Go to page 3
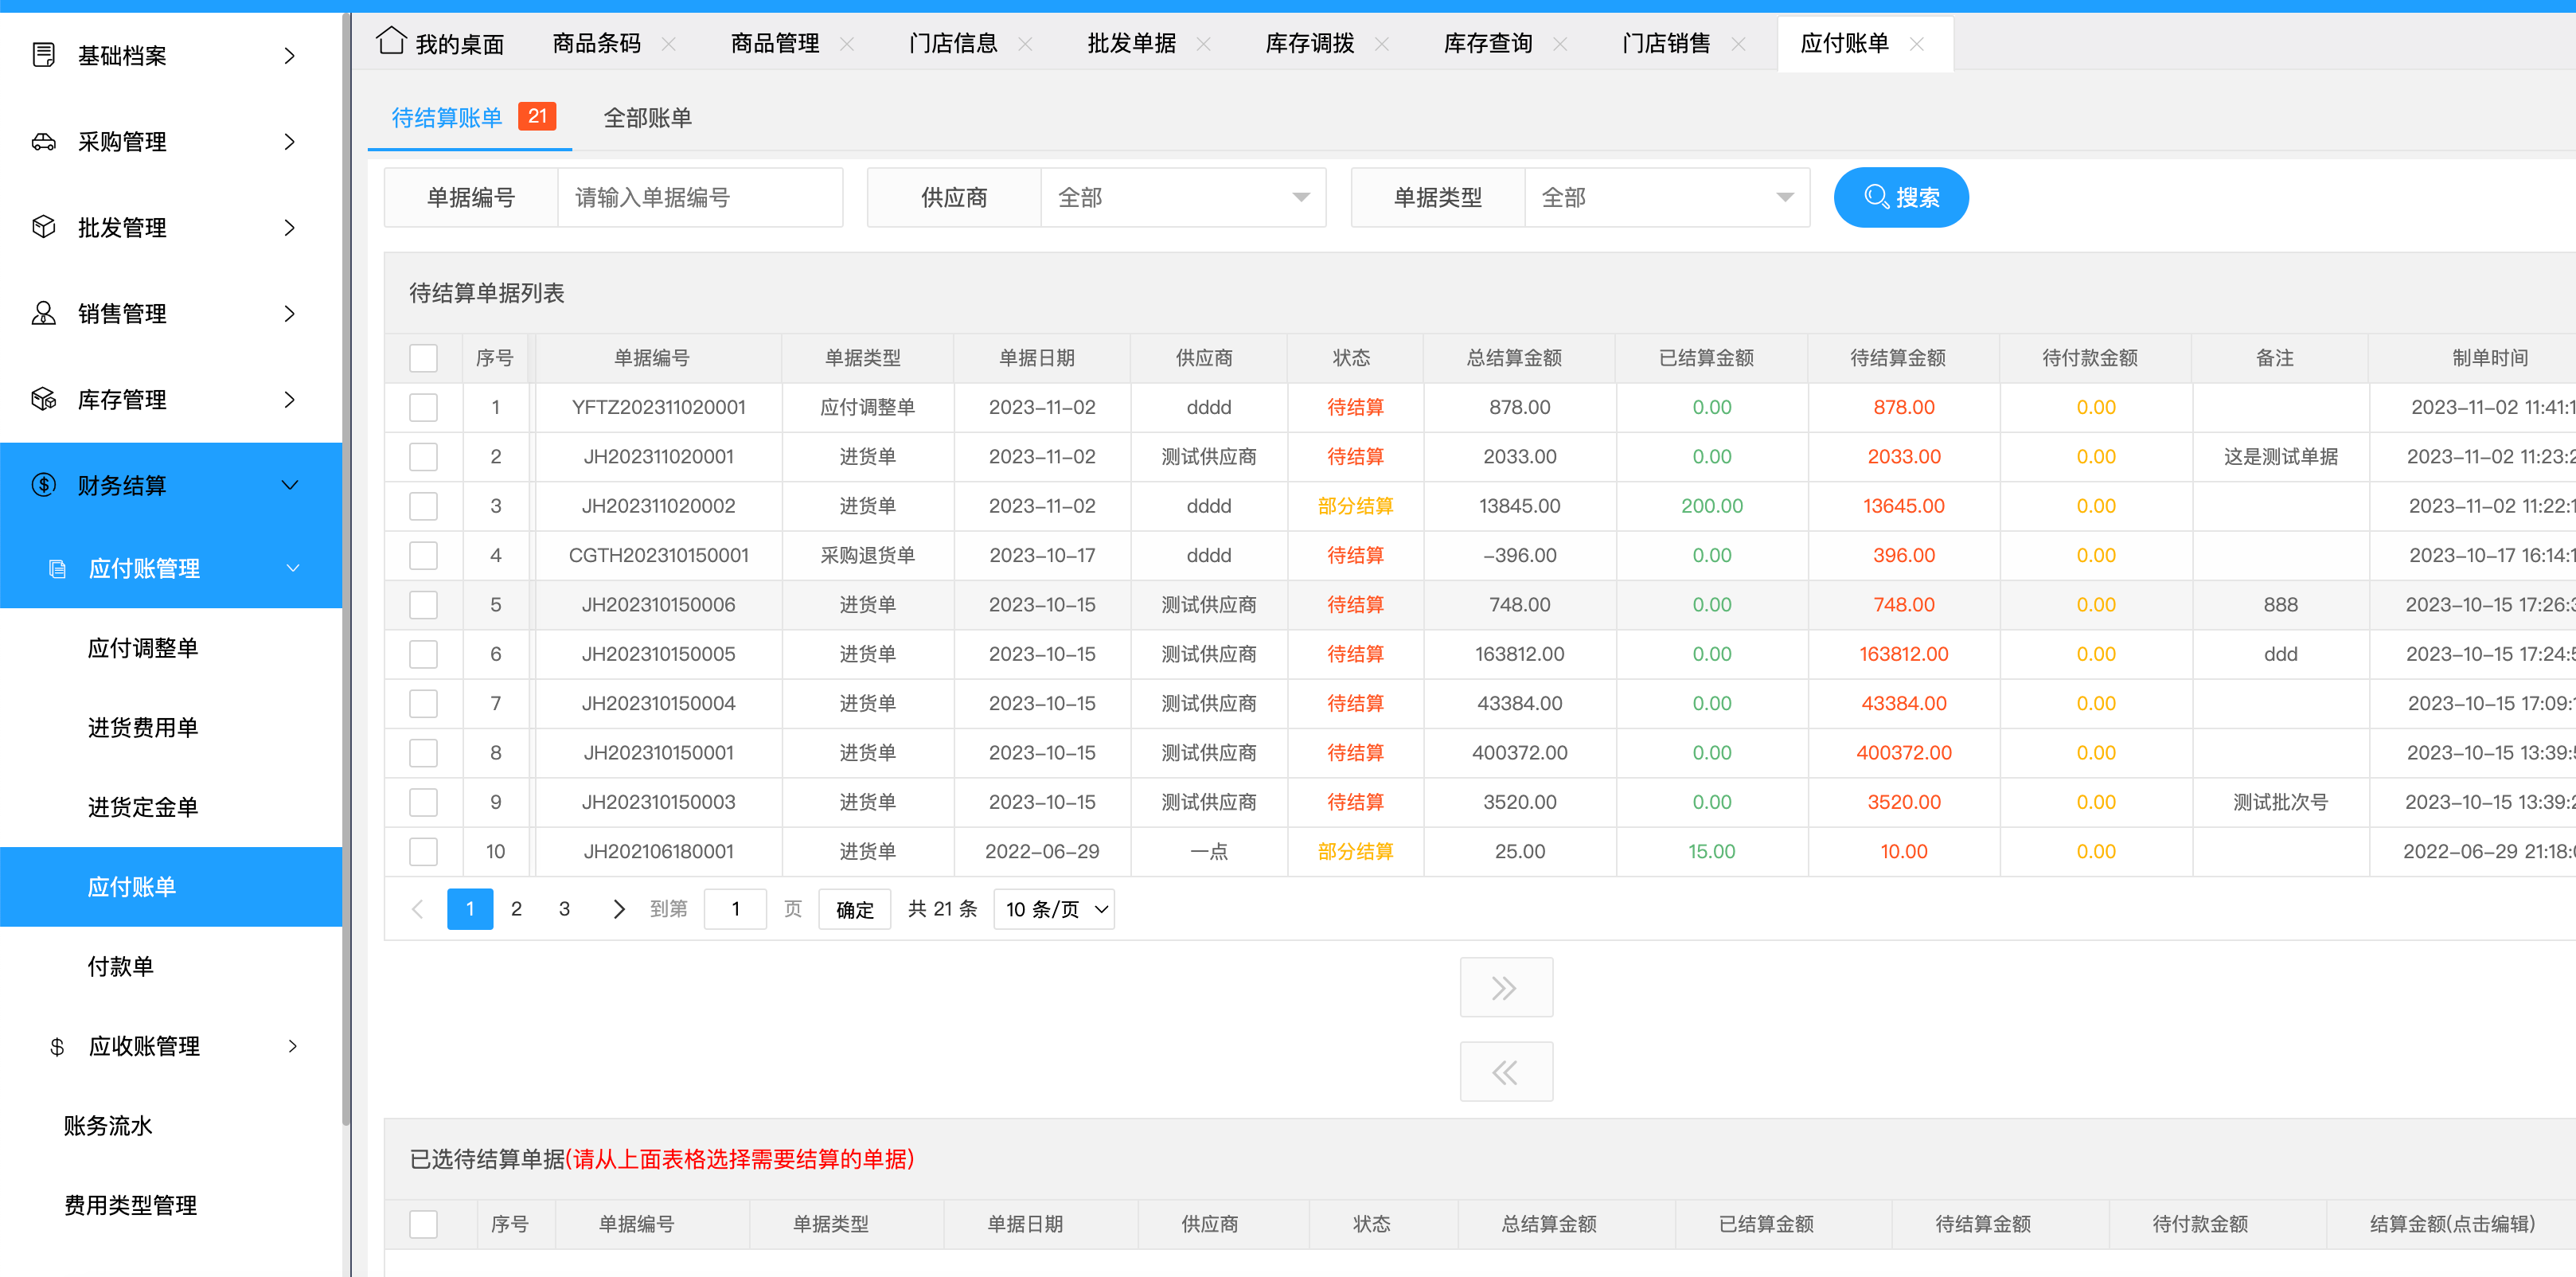This screenshot has width=2576, height=1277. click(x=564, y=909)
